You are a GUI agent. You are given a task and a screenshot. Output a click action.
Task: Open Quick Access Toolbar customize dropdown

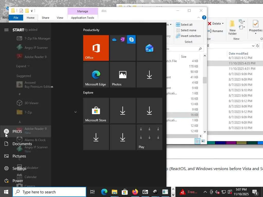point(32,11)
